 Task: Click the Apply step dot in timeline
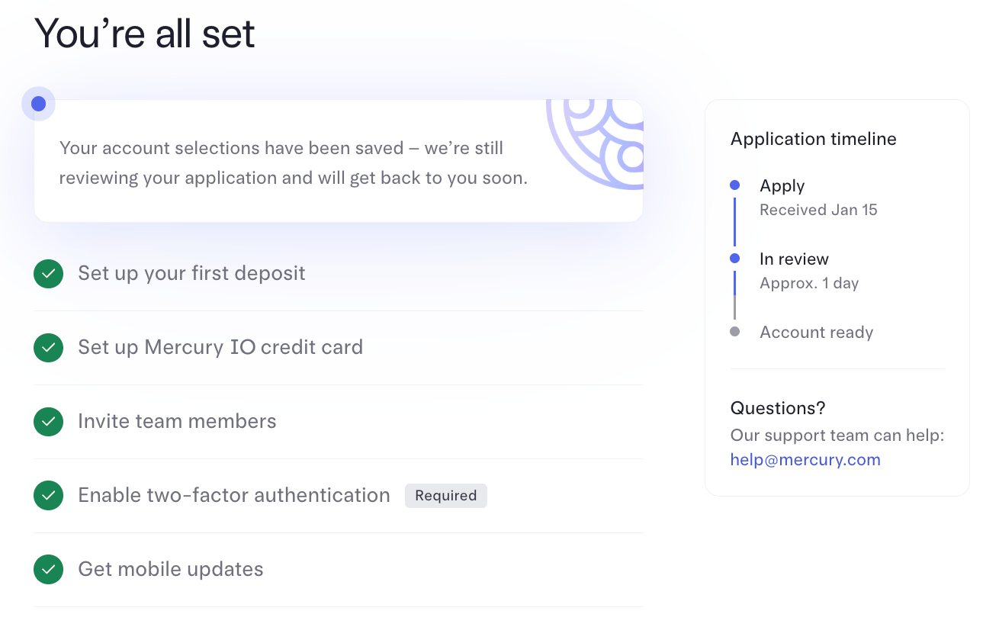click(x=734, y=185)
